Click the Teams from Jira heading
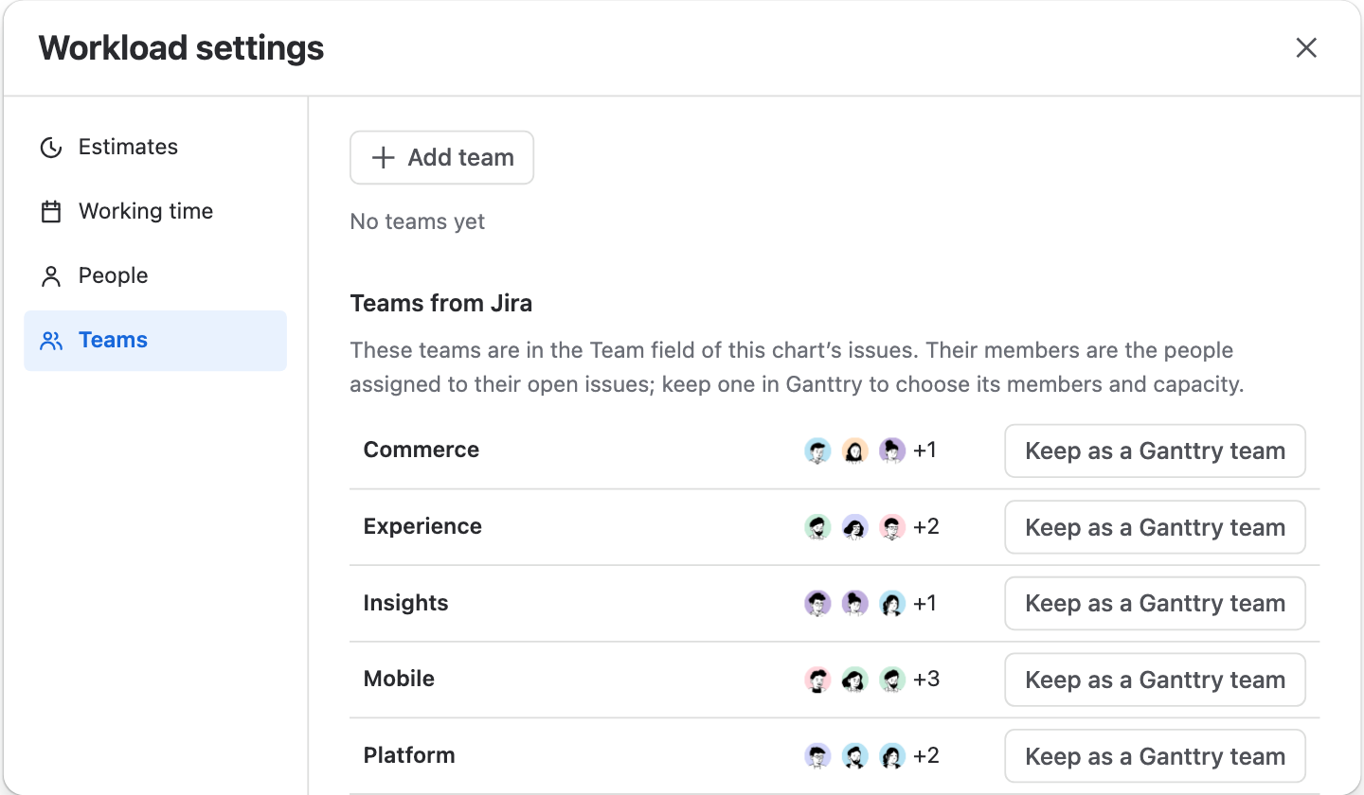 click(x=441, y=304)
